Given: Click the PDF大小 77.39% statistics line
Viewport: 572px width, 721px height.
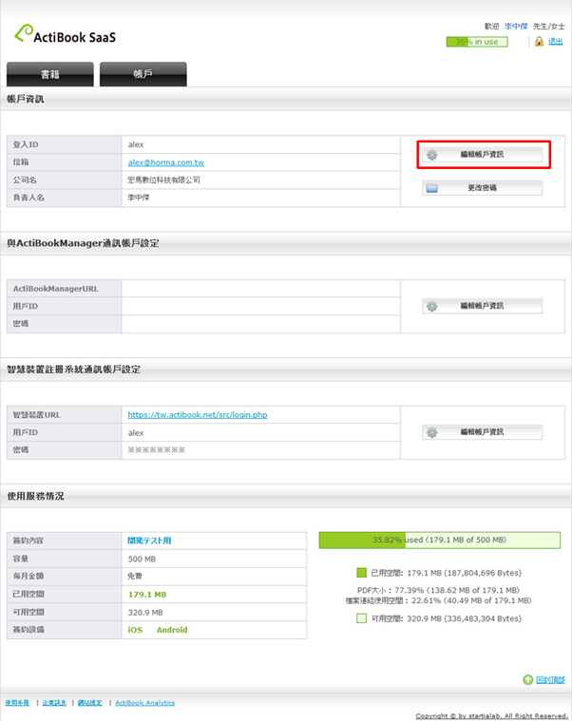Looking at the screenshot, I should click(x=438, y=590).
